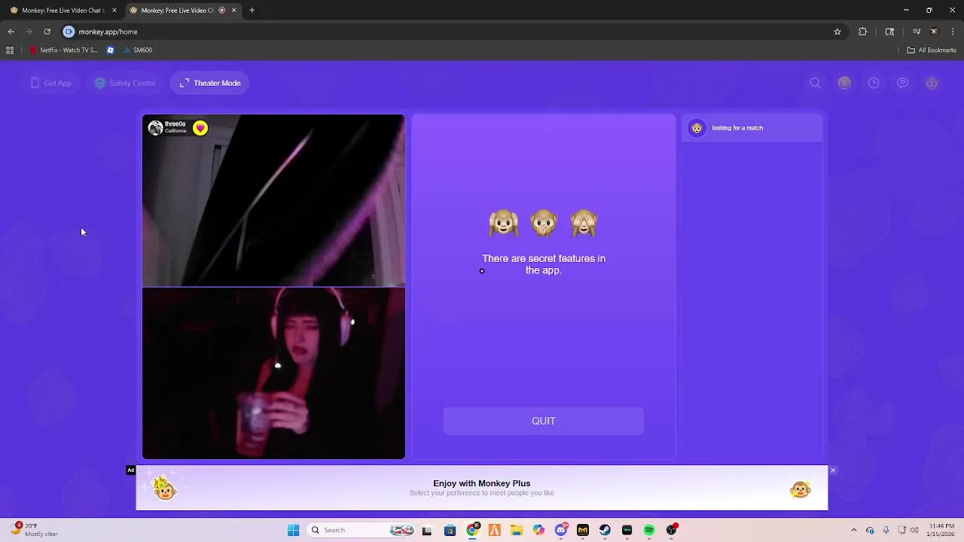Open the Chrome three-dot menu

pos(953,32)
